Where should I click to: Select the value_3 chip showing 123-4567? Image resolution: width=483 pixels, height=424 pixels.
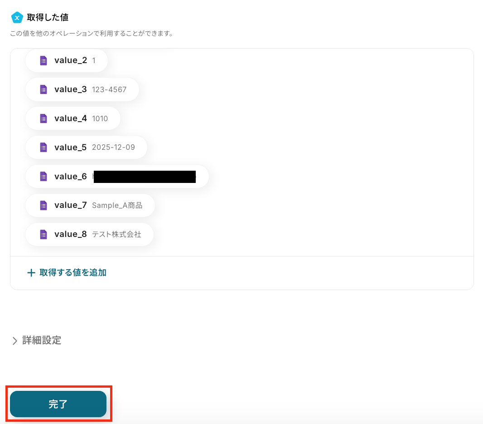pyautogui.click(x=82, y=89)
